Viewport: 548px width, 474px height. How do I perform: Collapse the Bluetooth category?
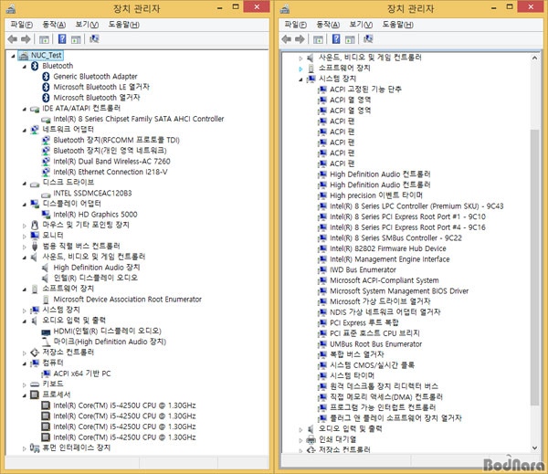click(24, 67)
